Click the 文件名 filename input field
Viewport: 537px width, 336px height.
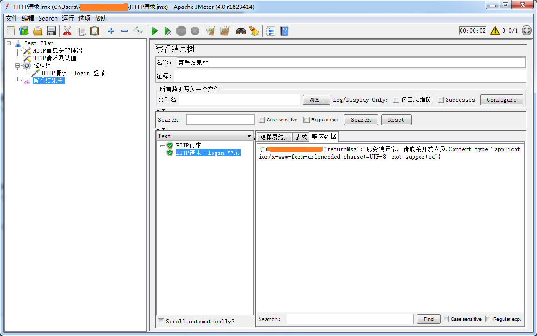[239, 100]
